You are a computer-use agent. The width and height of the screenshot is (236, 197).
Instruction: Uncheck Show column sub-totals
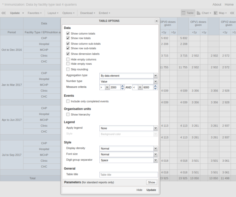tap(68, 44)
